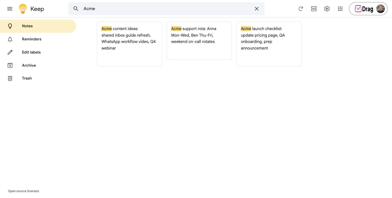Click the Reminders bell icon
Viewport: 392px width, 198px height.
[10, 39]
